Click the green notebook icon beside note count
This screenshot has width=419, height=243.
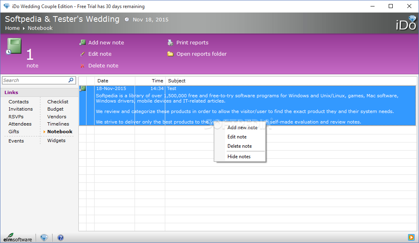click(14, 46)
